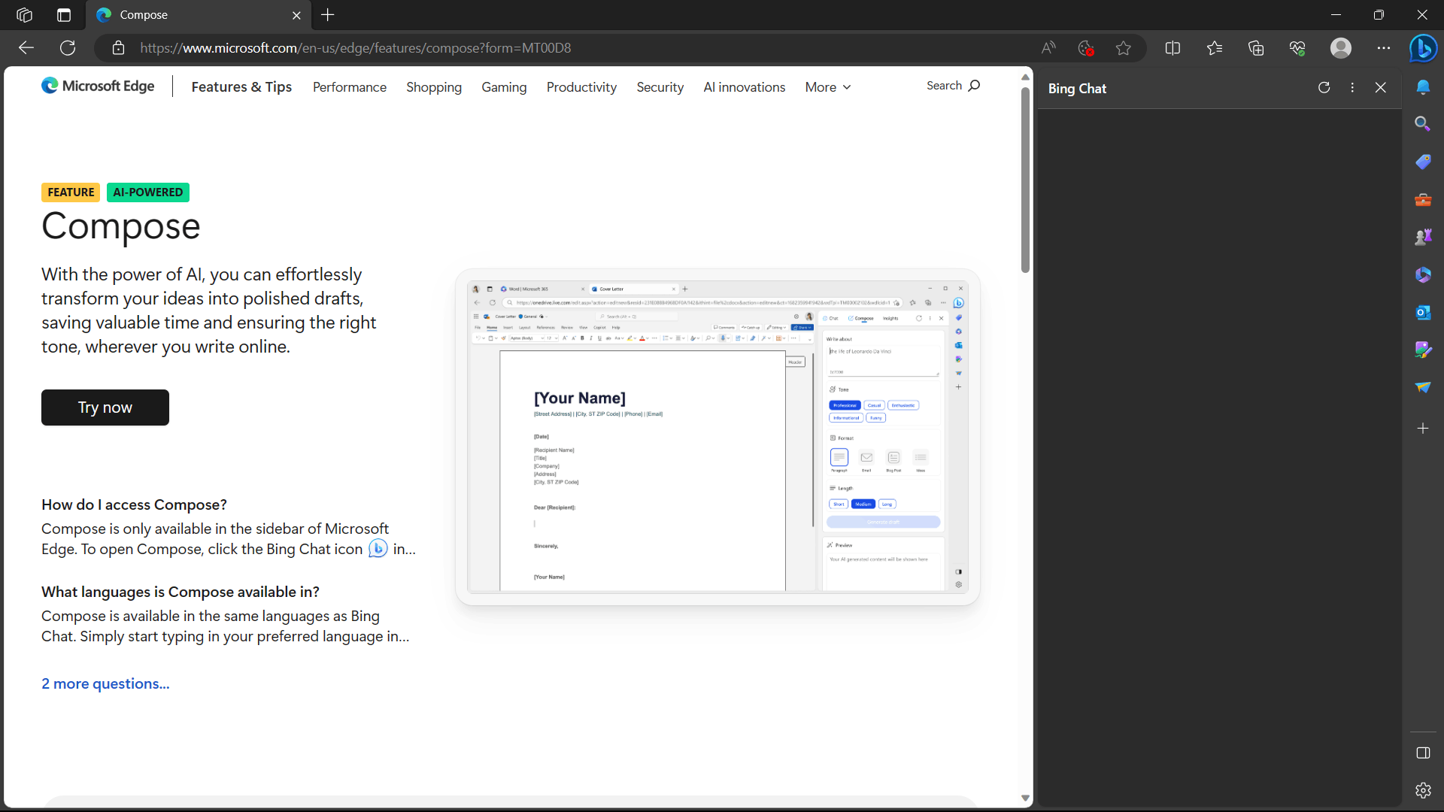Viewport: 1444px width, 812px height.
Task: Open the sidebar Games chess icon
Action: [1423, 237]
